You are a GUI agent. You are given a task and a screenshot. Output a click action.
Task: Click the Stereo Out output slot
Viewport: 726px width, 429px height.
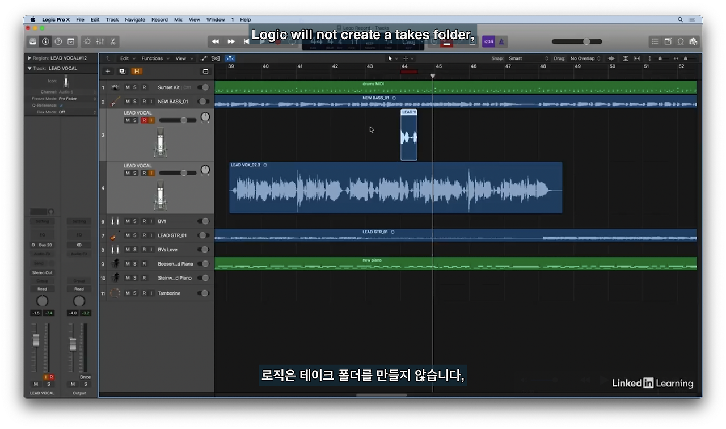(42, 272)
